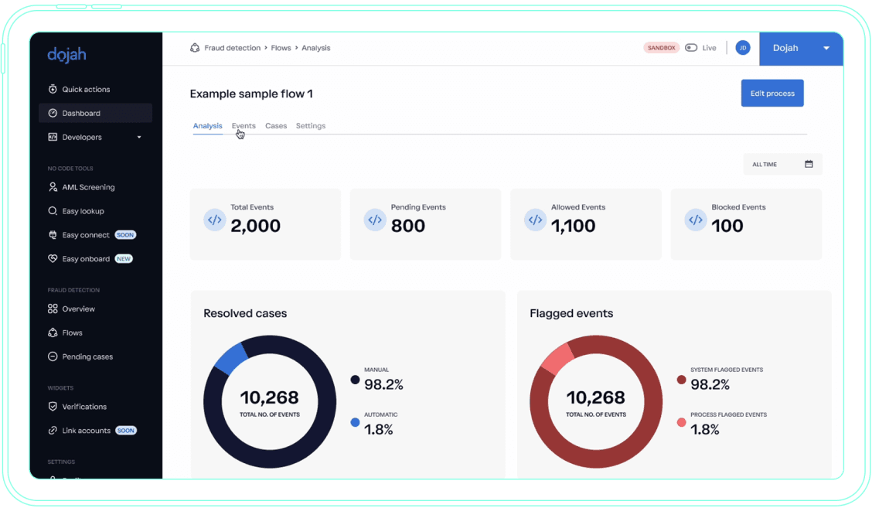The image size is (872, 508).
Task: Click the Easy lookup magnifier icon
Action: pyautogui.click(x=53, y=211)
